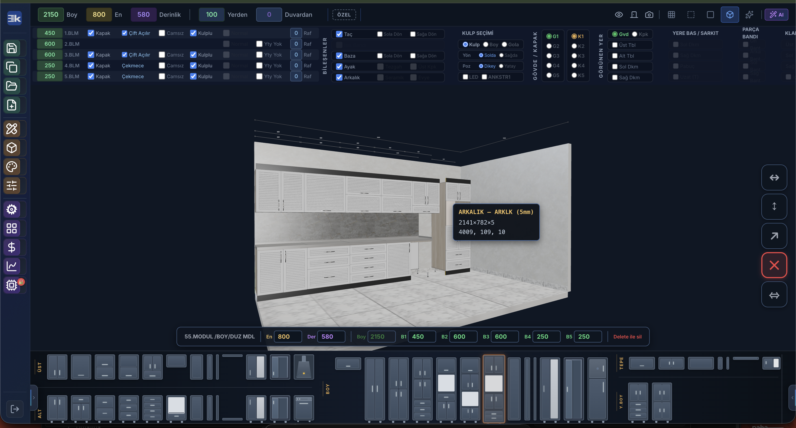Click the AI magic wand button
The image size is (796, 428).
click(776, 15)
